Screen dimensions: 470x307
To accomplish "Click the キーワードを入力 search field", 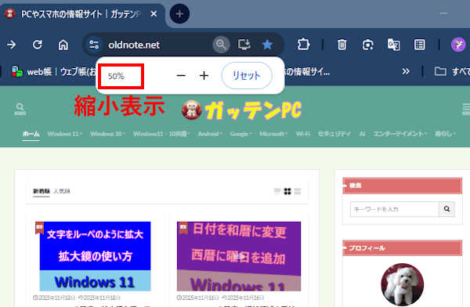I will (x=395, y=209).
